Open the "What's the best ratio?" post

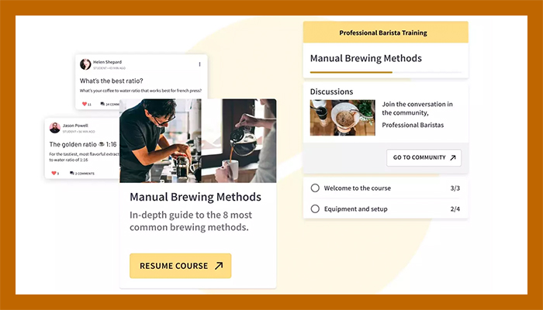[112, 81]
